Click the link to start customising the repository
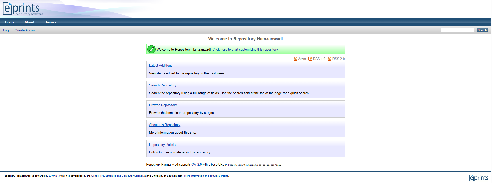492x183 pixels. tap(245, 50)
